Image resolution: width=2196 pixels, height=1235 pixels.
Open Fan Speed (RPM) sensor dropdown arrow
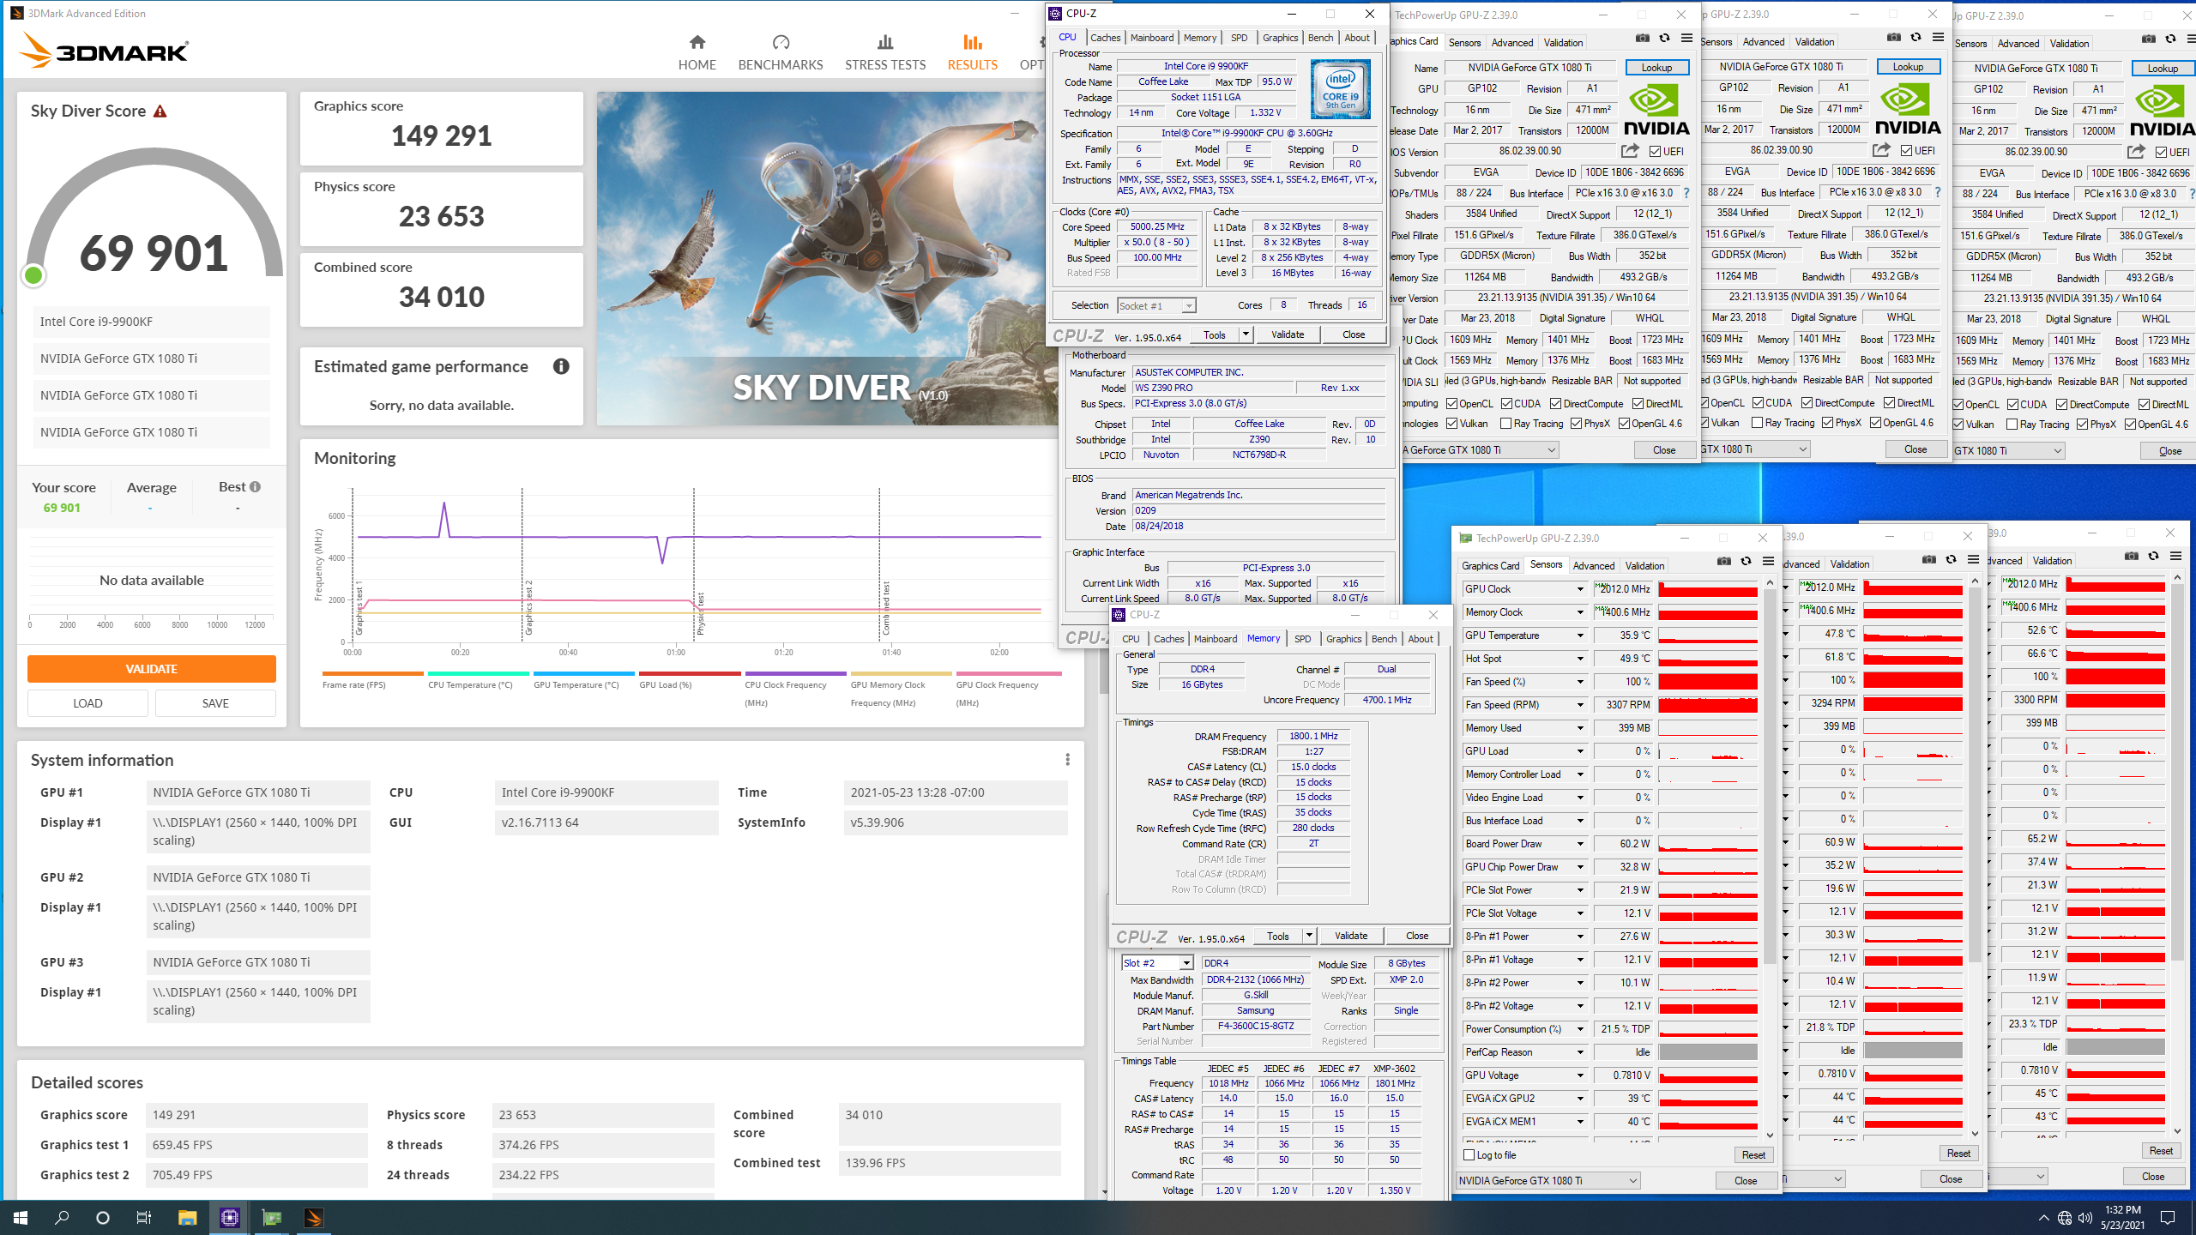pos(1580,705)
